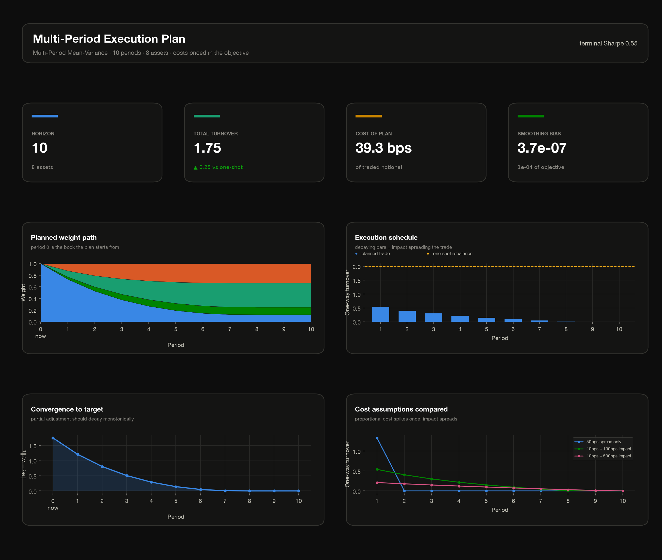Click the period 6 bar in Execution schedule

[513, 320]
